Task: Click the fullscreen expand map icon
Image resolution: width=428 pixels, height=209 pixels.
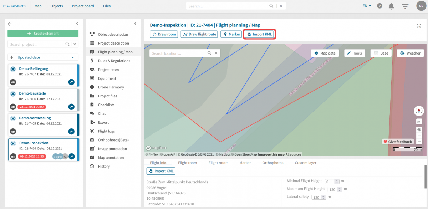Action: [419, 26]
